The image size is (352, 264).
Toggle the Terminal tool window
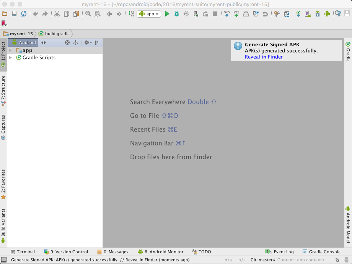point(23,252)
